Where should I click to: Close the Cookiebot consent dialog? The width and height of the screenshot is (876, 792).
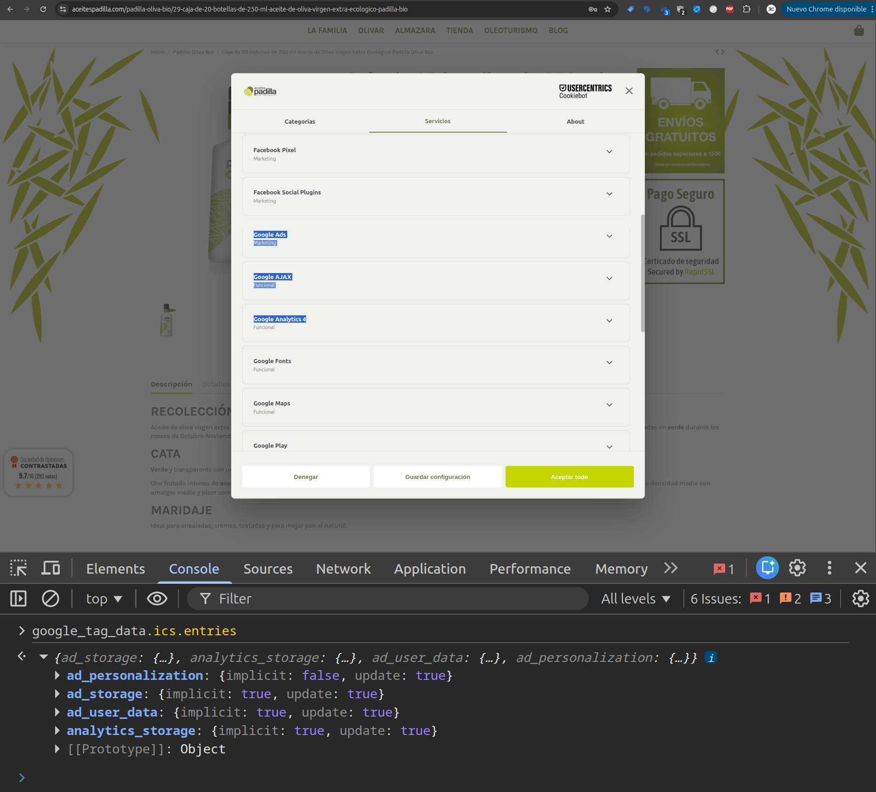(x=629, y=91)
